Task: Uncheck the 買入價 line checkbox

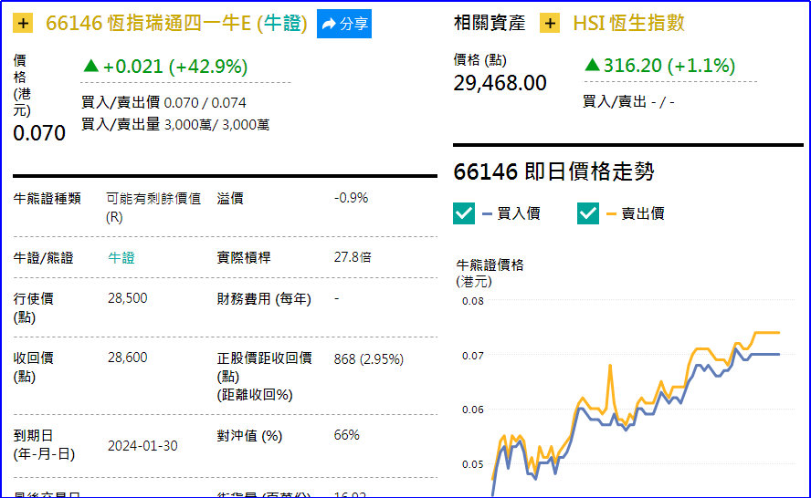Action: click(463, 213)
